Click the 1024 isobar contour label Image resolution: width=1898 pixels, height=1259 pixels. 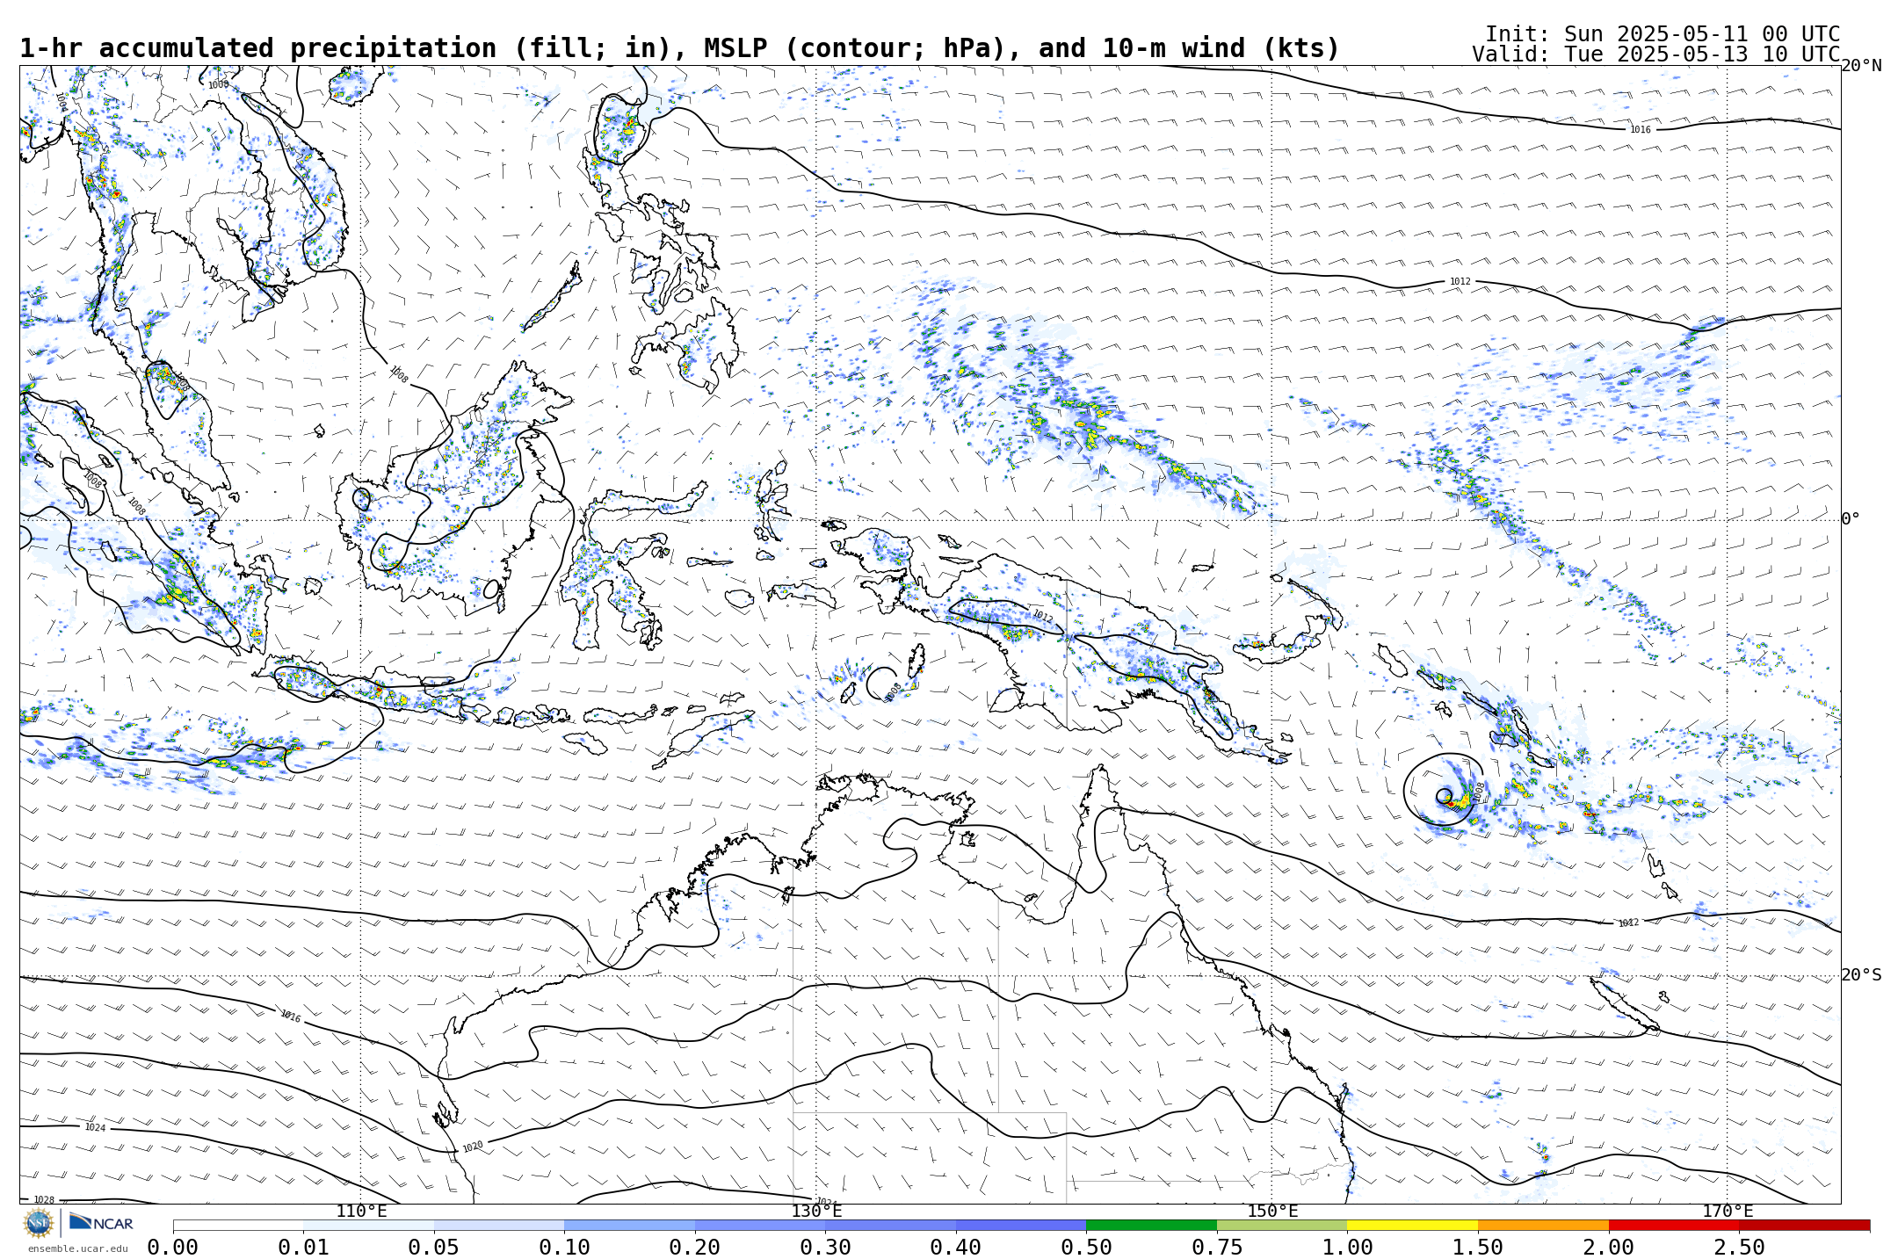point(95,1127)
